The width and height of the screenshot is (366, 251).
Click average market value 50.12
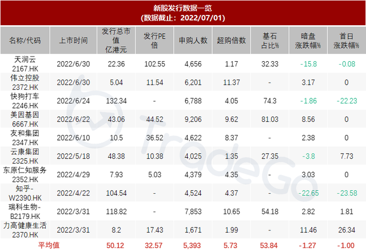tap(116, 245)
